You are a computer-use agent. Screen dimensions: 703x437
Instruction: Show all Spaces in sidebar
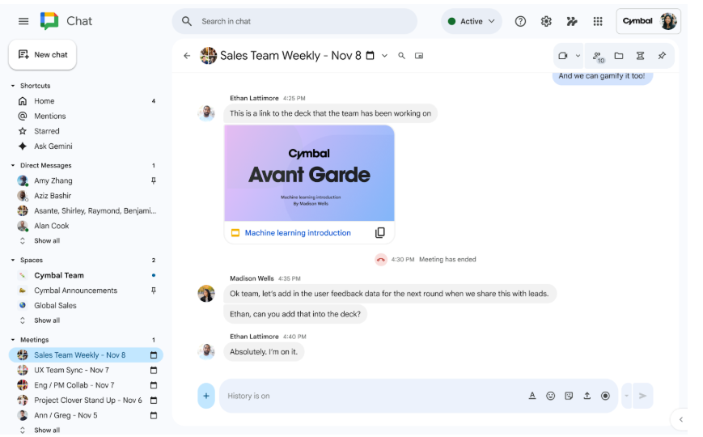pyautogui.click(x=46, y=320)
